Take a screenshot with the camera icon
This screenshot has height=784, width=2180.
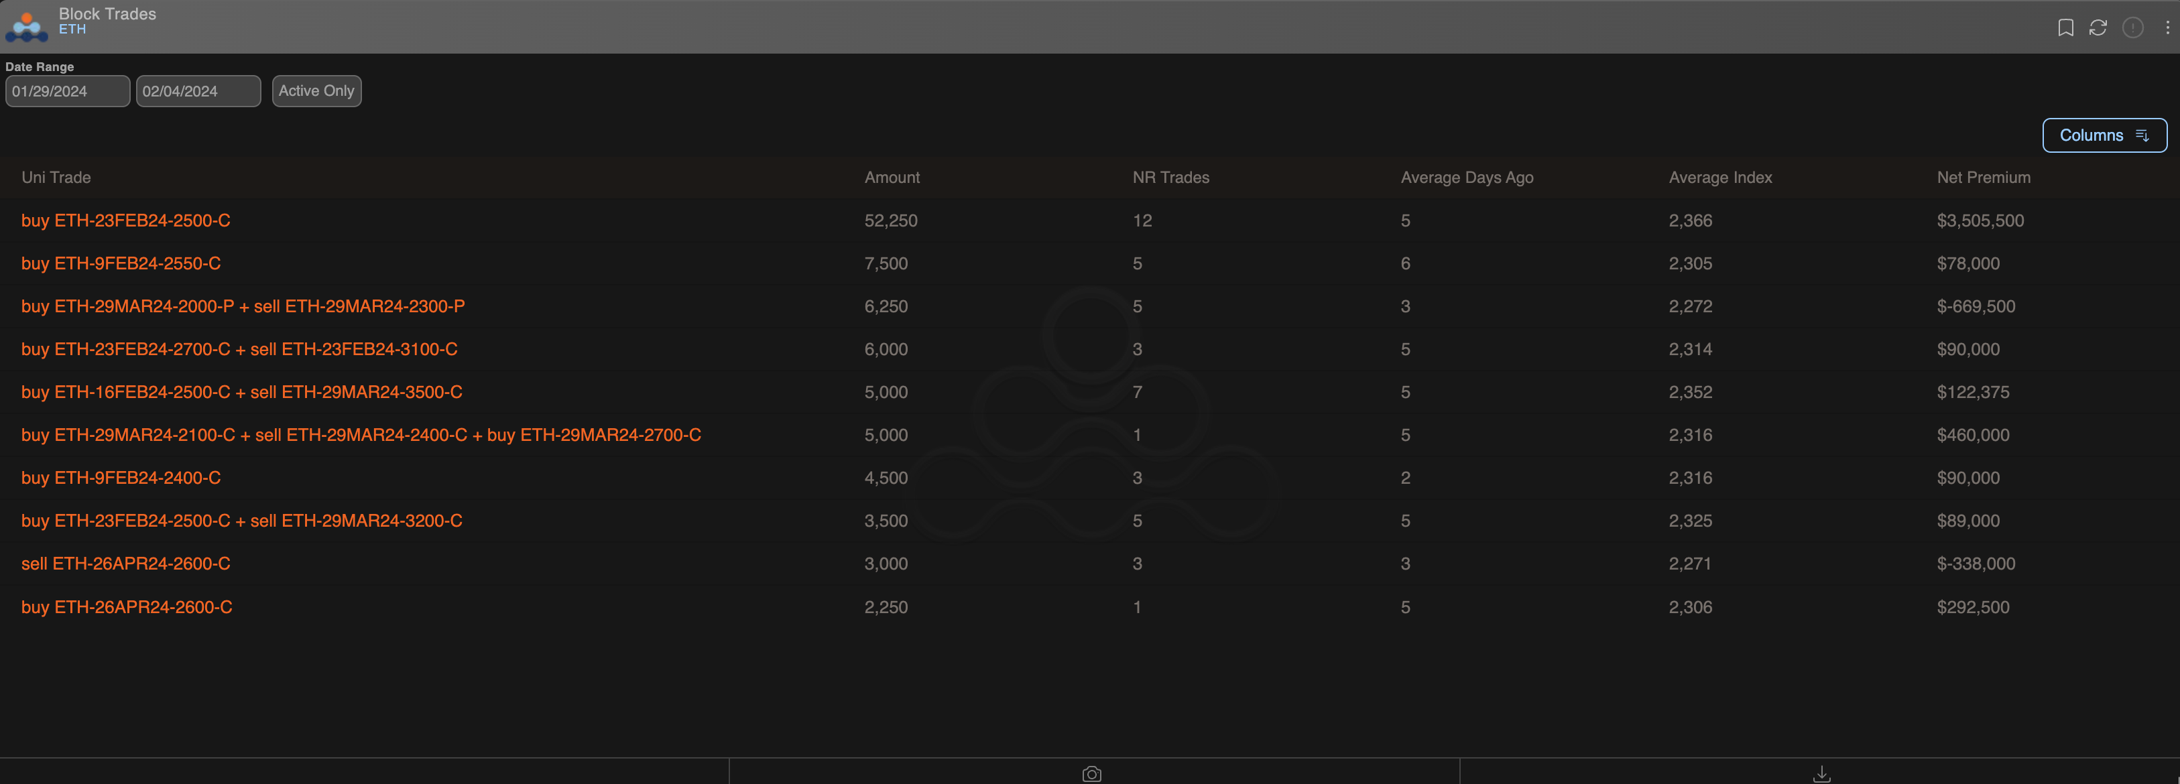pyautogui.click(x=1092, y=774)
